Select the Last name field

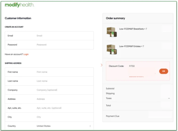[49, 81]
